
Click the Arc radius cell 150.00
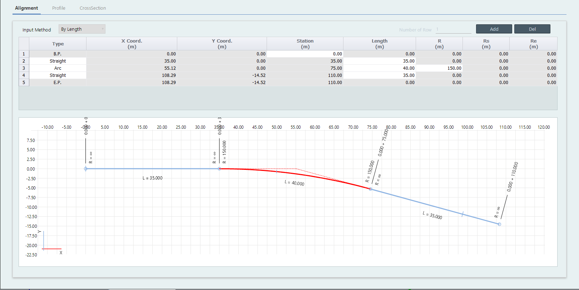coord(439,68)
